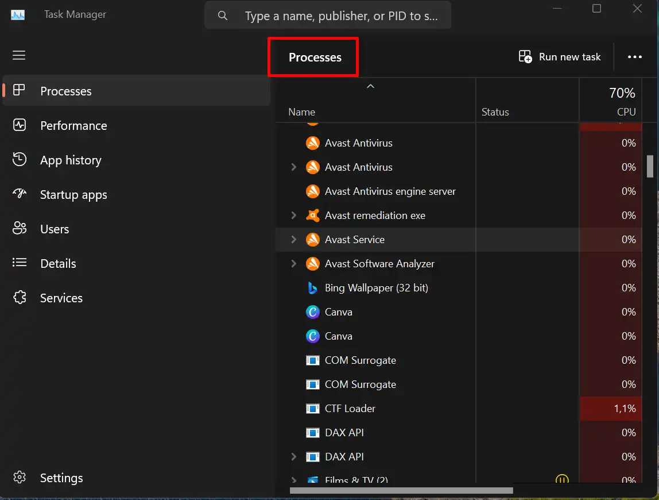This screenshot has width=659, height=500.
Task: Click the first Canva process icon
Action: [x=312, y=312]
